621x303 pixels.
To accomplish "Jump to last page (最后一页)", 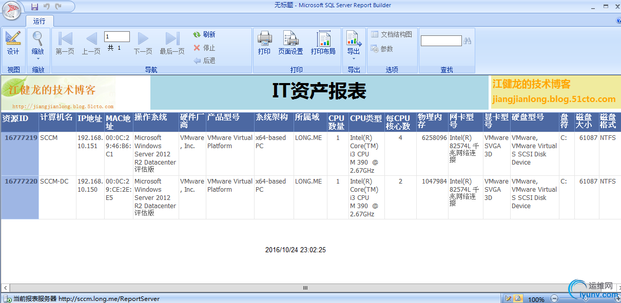I will (x=172, y=43).
